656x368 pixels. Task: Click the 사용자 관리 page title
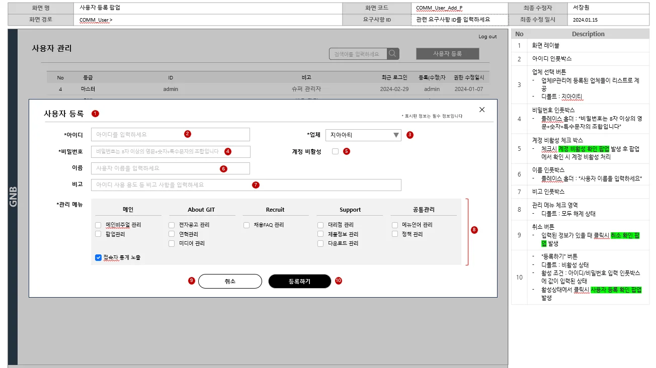point(52,48)
